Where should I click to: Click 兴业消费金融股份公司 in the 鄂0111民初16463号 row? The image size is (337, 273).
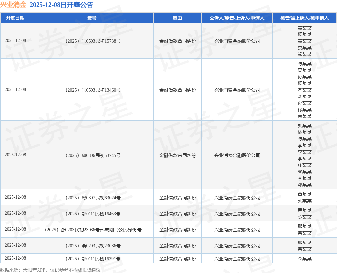tap(237, 214)
